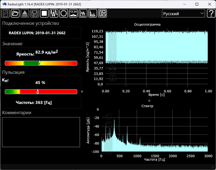The image size is (216, 170).
Task: Click the horizontal fit icon on oscillogram
Action: (113, 69)
